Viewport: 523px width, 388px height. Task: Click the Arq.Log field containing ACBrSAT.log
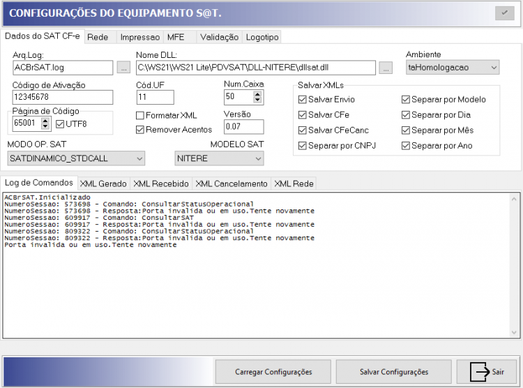pyautogui.click(x=63, y=68)
